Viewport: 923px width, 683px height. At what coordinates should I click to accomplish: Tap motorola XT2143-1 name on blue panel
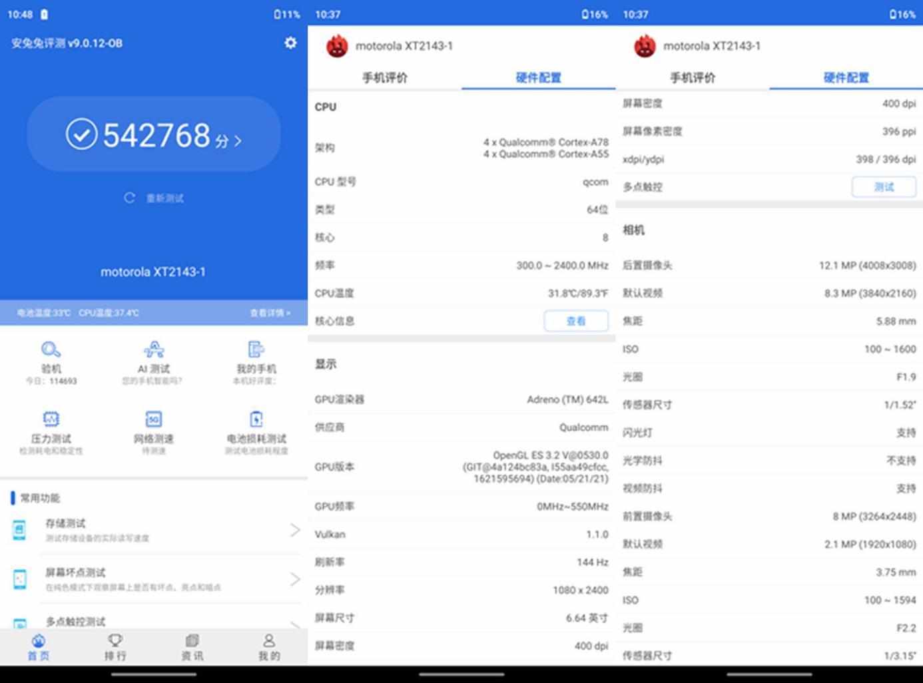[153, 272]
